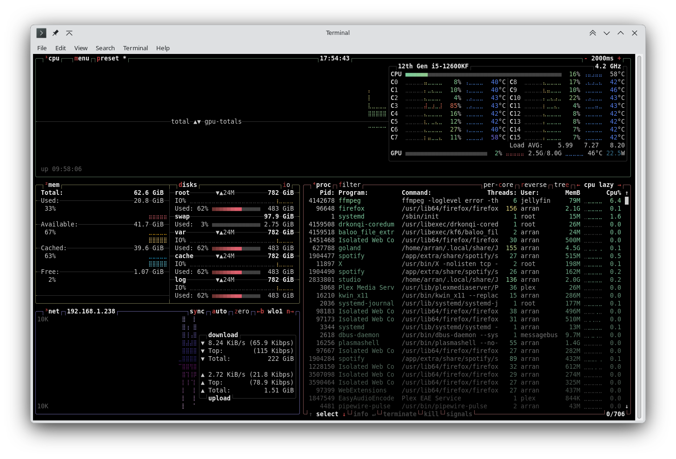
Task: Toggle reverse sorting order
Action: click(x=534, y=185)
